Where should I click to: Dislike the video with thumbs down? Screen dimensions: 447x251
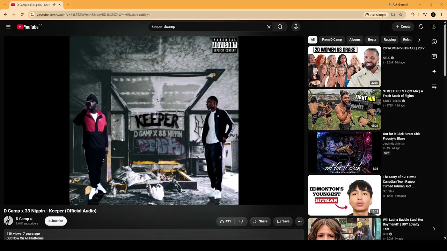pyautogui.click(x=241, y=221)
